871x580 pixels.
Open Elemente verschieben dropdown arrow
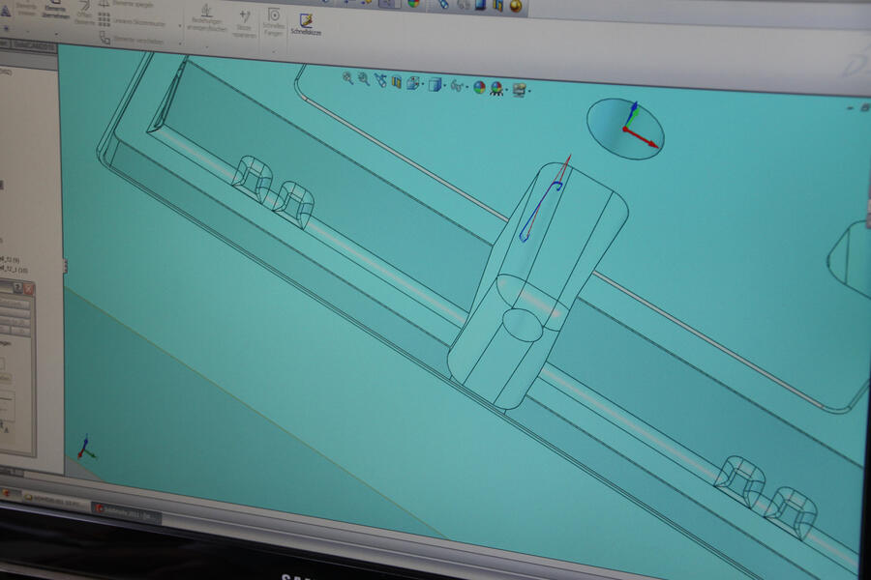181,43
